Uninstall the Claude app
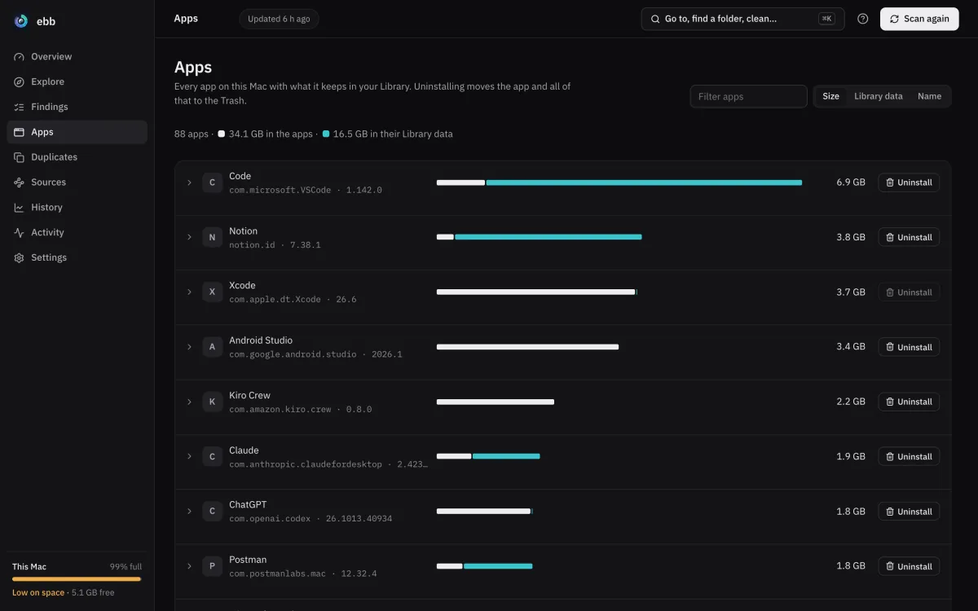Screen dimensions: 978x611 click(x=909, y=456)
